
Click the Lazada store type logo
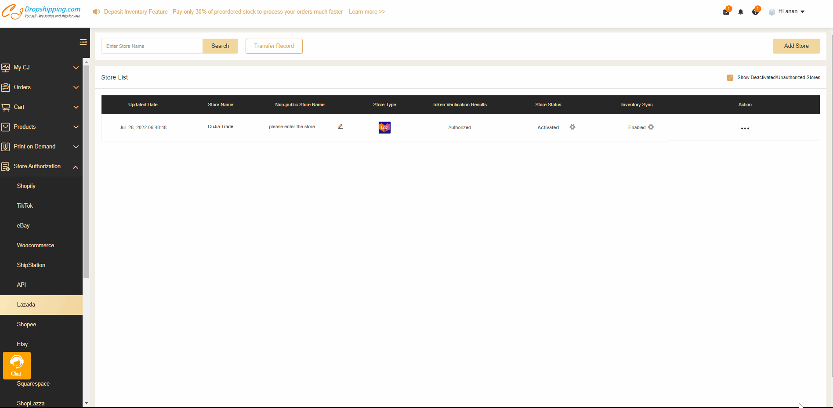(x=384, y=127)
